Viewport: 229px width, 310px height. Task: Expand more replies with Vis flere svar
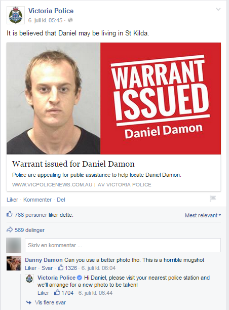tap(50, 302)
